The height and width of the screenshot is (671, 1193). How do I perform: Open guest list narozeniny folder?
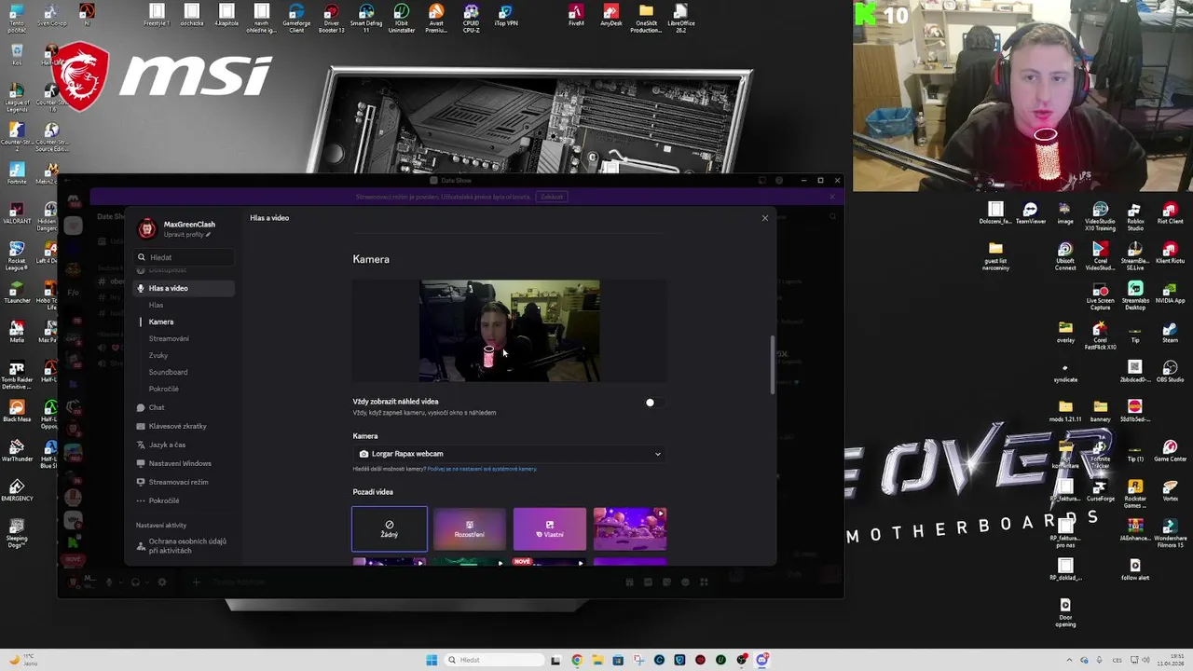pos(995,256)
